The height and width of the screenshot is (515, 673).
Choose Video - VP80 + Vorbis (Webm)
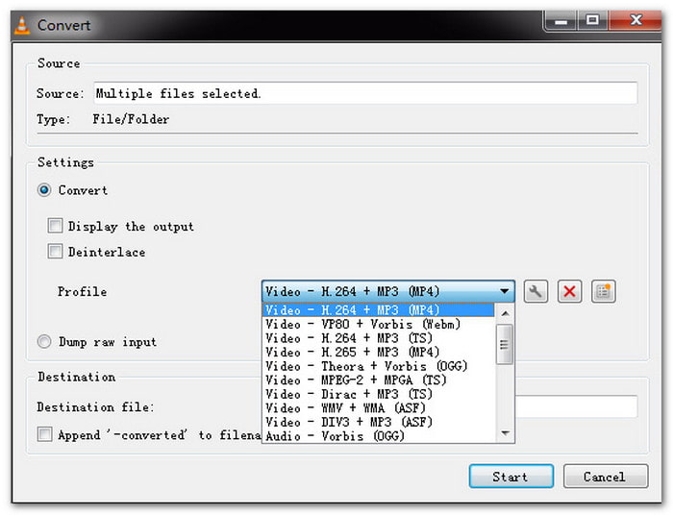coord(378,324)
